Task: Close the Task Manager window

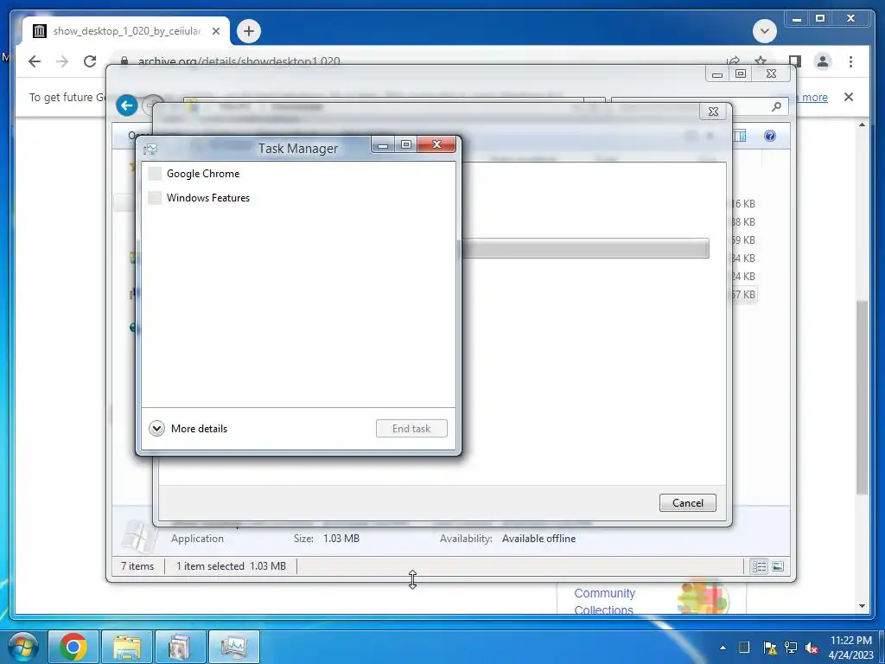Action: pos(436,145)
